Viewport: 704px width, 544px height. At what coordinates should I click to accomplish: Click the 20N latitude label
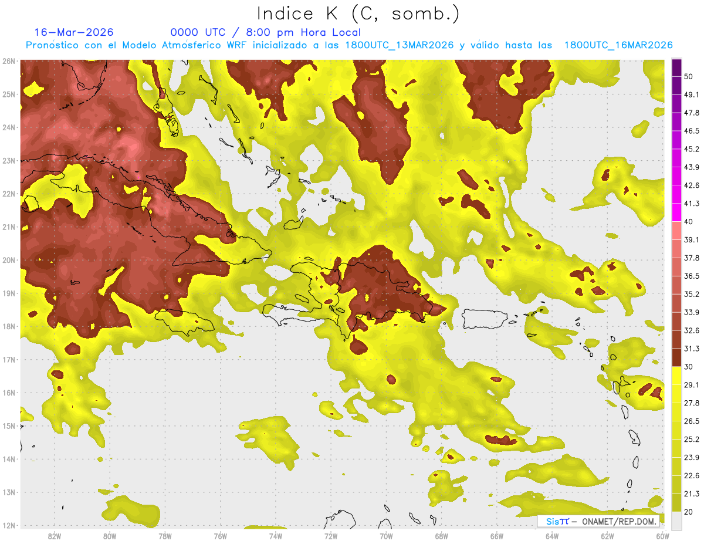pos(8,260)
